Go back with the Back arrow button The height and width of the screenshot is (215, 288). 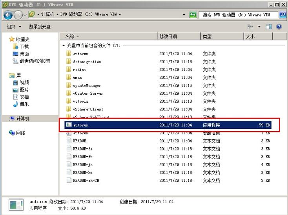8,15
